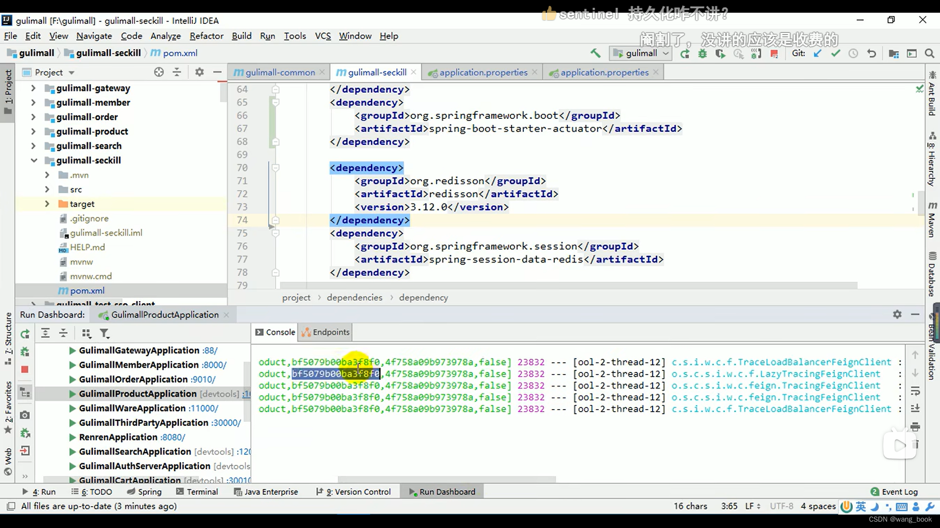
Task: Update project from Git
Action: [x=818, y=53]
